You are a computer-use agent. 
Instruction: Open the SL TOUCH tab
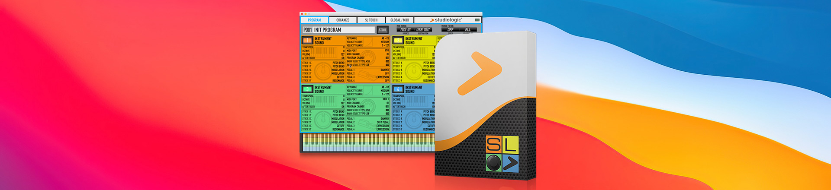(371, 20)
